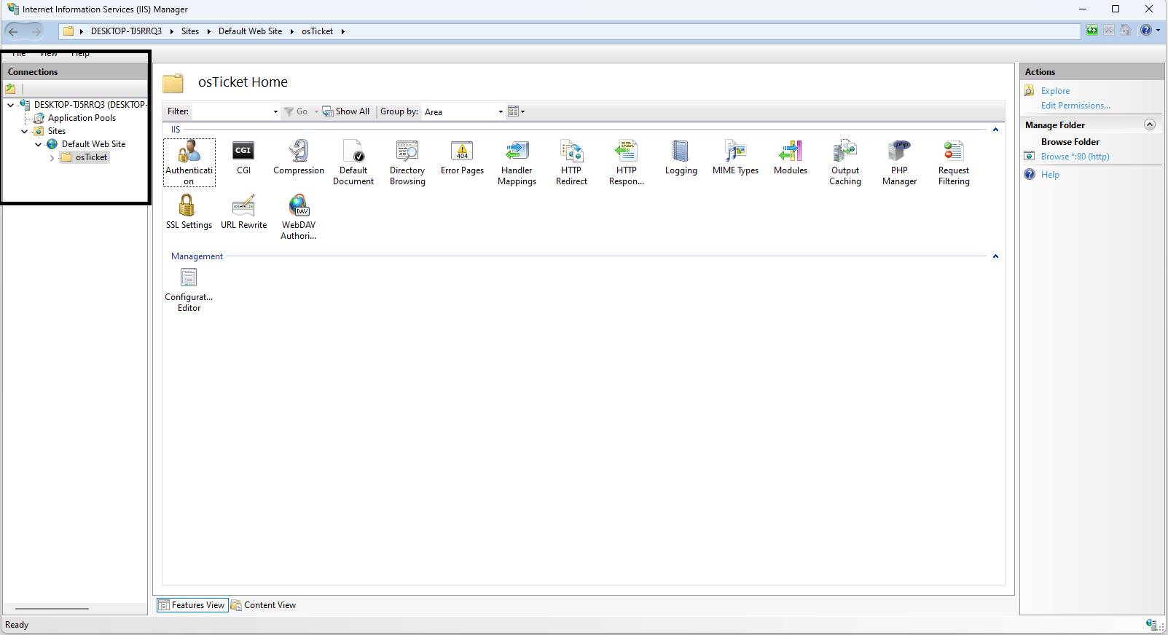Click the status bar network icon

pyautogui.click(x=1152, y=625)
